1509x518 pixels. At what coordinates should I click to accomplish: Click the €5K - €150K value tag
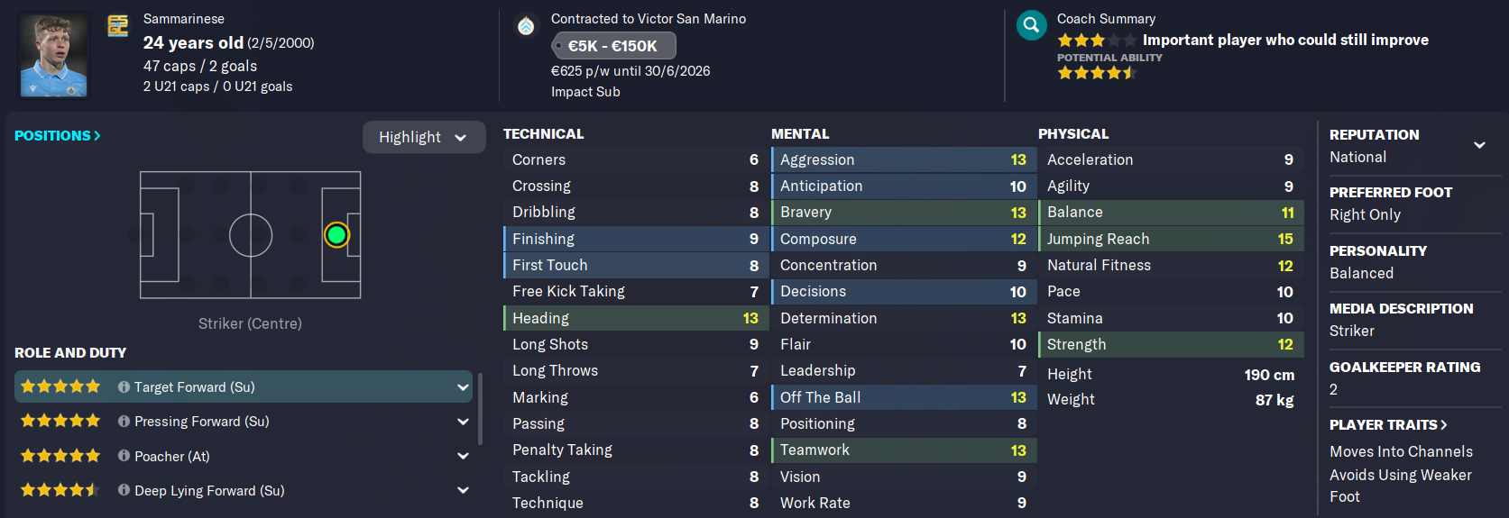click(613, 46)
